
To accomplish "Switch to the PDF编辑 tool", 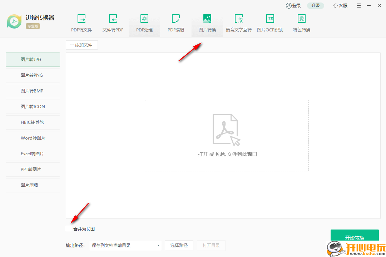I will pos(175,22).
